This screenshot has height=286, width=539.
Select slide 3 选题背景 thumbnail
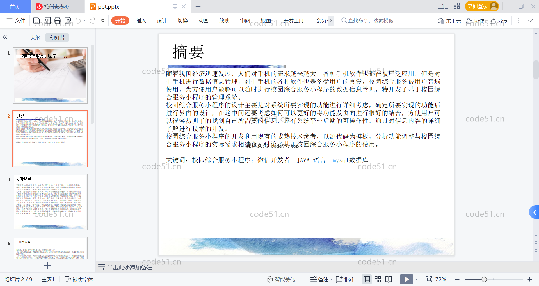50,202
